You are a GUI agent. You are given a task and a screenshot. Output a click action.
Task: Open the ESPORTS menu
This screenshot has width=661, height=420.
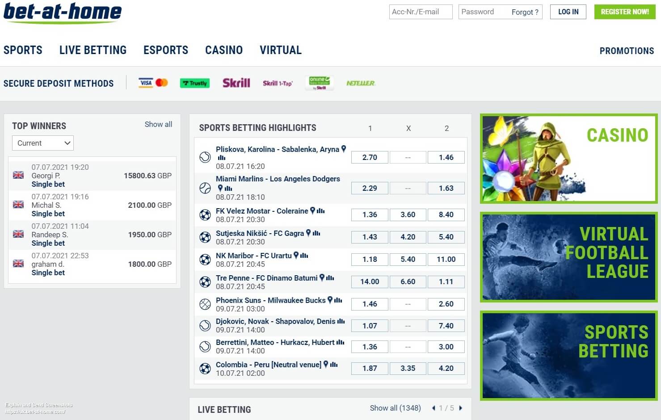point(166,50)
